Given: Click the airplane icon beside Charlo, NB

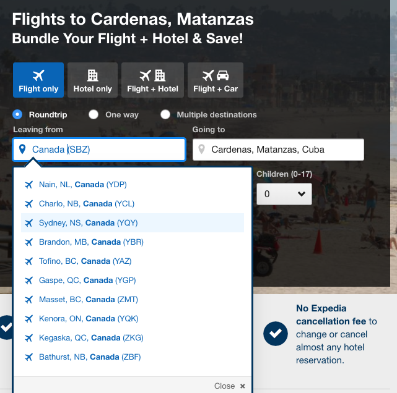Looking at the screenshot, I should click(29, 203).
